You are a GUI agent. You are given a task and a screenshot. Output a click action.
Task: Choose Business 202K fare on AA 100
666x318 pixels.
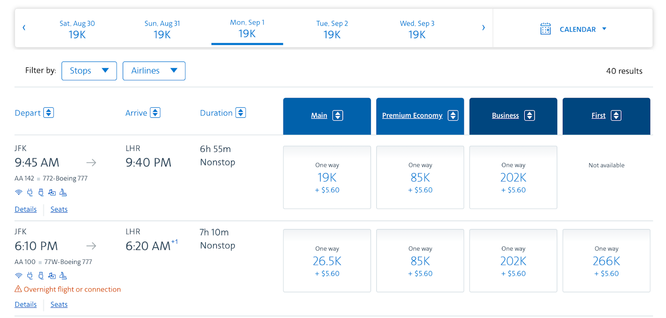513,261
